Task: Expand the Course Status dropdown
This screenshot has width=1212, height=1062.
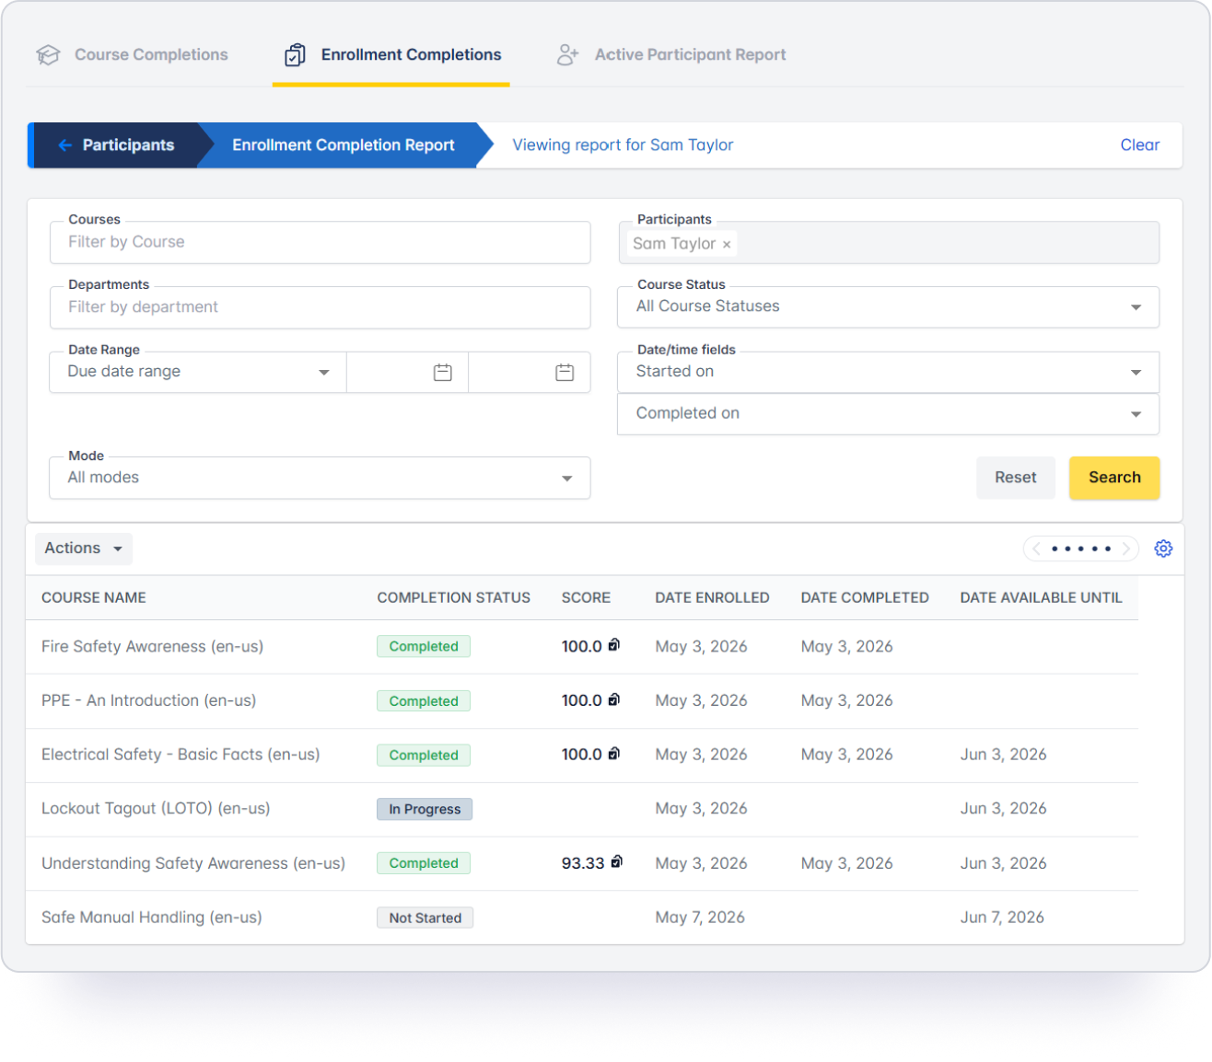Action: [x=888, y=307]
